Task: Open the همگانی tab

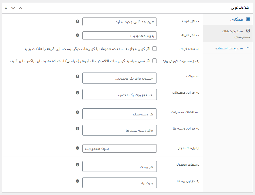Action: coord(236,19)
